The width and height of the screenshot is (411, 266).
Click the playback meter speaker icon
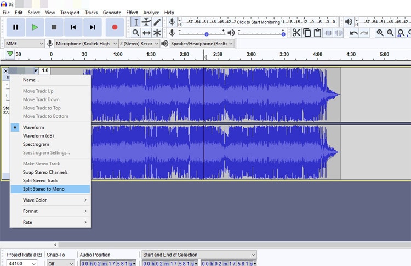click(x=349, y=22)
